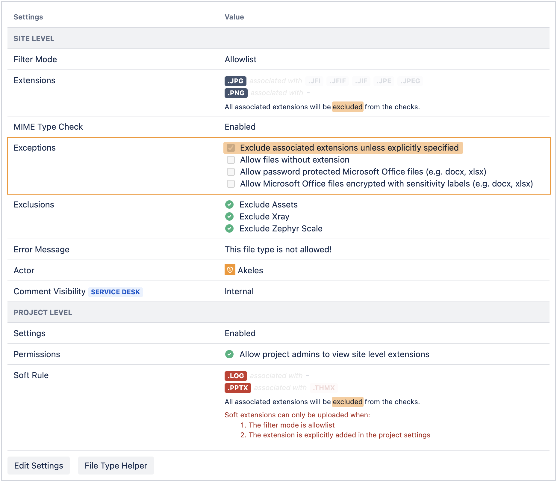Enable Allow Microsoft Office files encrypted with sensitivity labels
Screen dimensions: 557x482
pyautogui.click(x=231, y=184)
